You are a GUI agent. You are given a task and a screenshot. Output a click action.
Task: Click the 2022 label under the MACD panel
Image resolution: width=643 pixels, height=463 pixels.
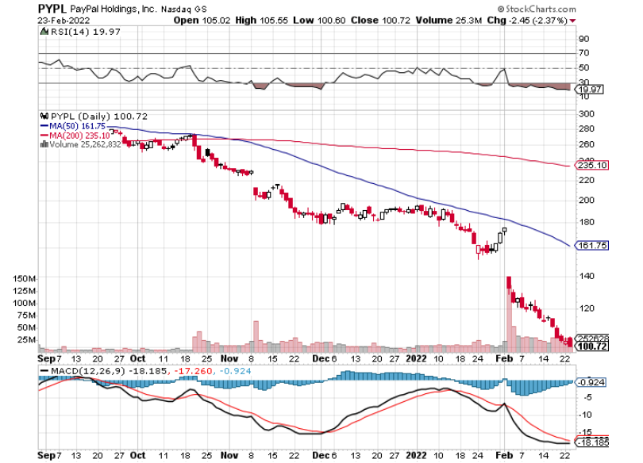[x=417, y=455]
